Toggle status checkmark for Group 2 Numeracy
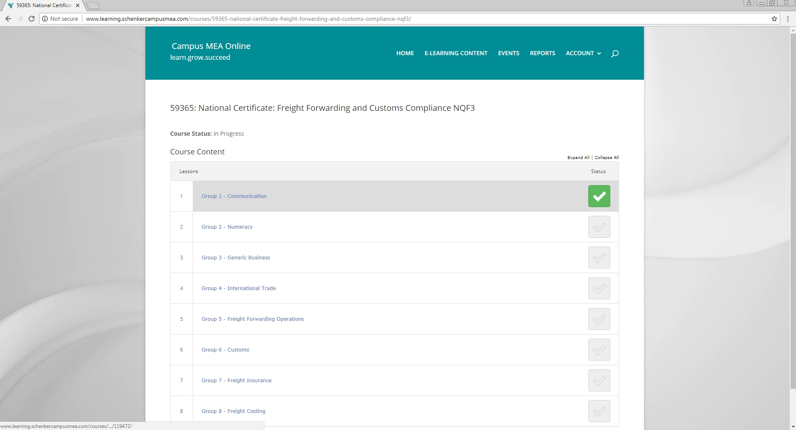The image size is (796, 430). (599, 227)
